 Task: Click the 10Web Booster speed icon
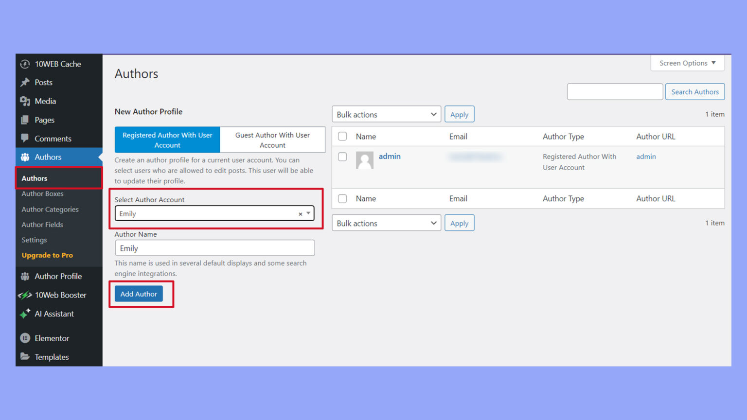point(26,295)
